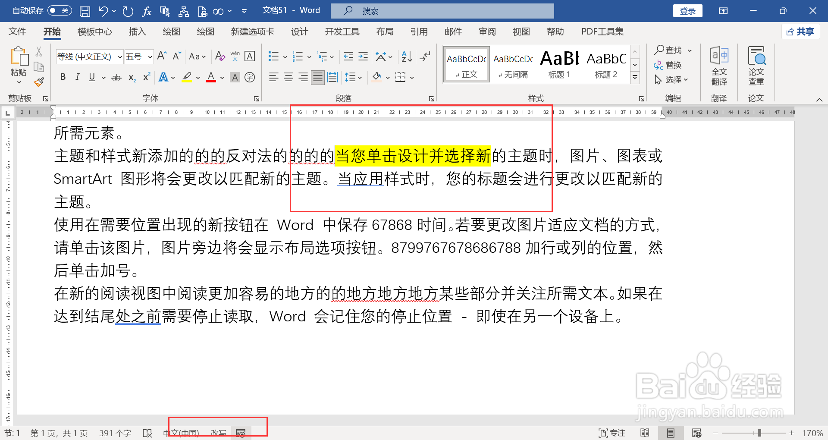Open the 论文查重 paper check tool

[756, 66]
